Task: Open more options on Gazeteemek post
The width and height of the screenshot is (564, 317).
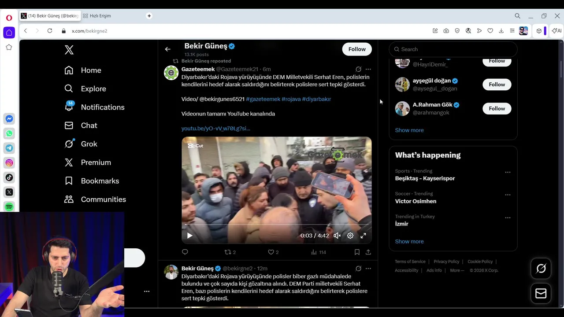Action: coord(368,69)
